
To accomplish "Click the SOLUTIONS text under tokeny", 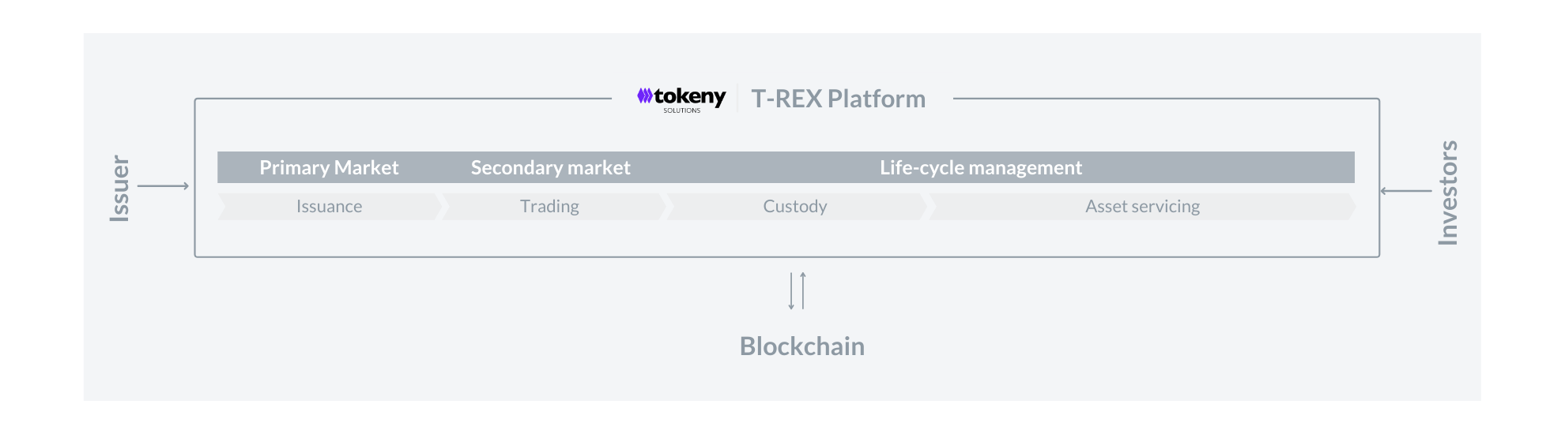I will (682, 110).
